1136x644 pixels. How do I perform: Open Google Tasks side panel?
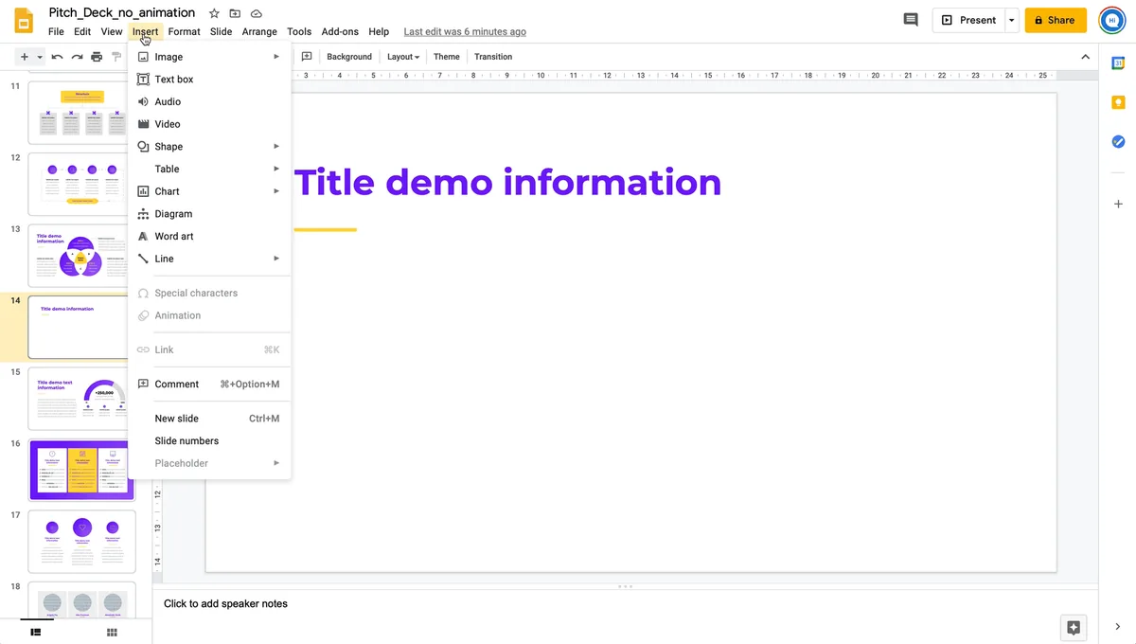pyautogui.click(x=1118, y=142)
